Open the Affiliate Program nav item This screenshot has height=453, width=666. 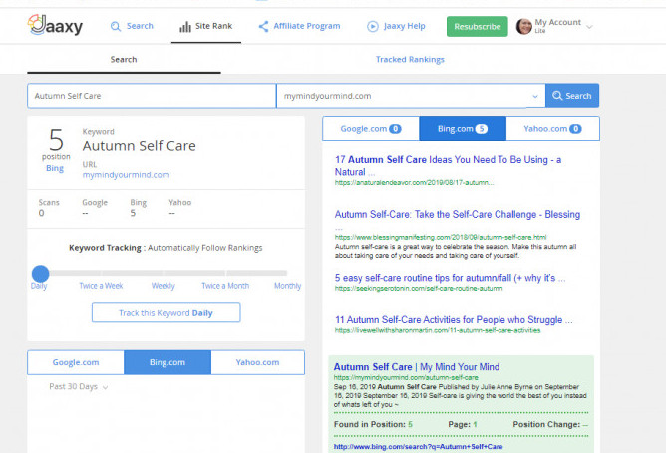[x=299, y=26]
